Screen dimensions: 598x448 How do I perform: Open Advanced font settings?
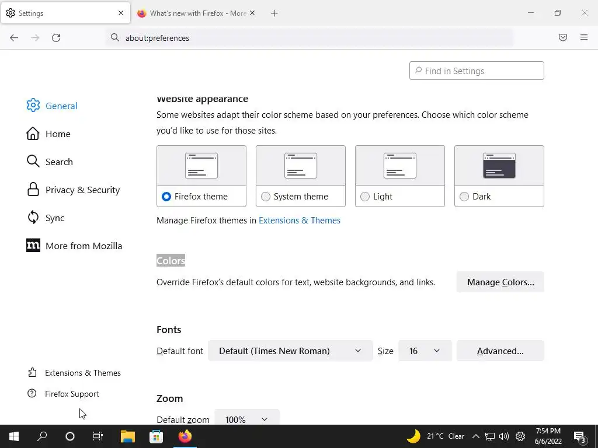tap(500, 351)
